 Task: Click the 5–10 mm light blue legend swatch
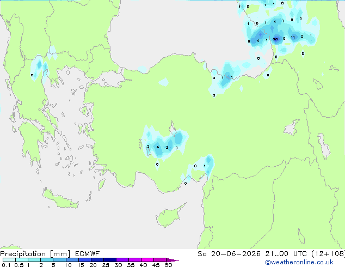coord(59,260)
